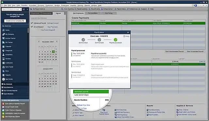The image size is (209, 121).
Task: Click the View Payments link
Action: pyautogui.click(x=53, y=27)
